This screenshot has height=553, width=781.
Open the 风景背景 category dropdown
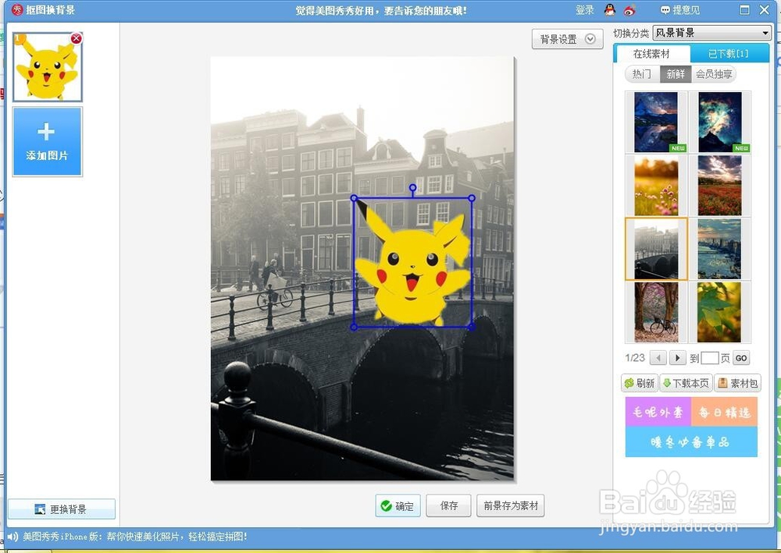[x=711, y=33]
